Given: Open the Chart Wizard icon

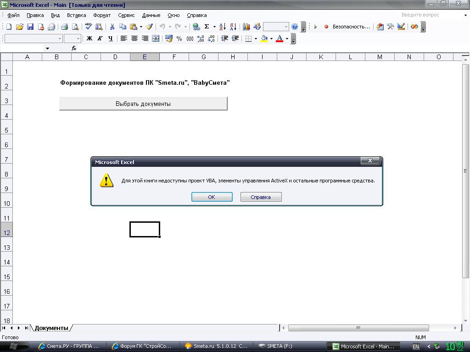Looking at the screenshot, I should 246,27.
